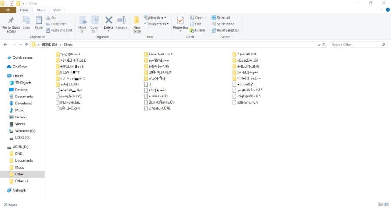Click the Paste icon in ribbon
This screenshot has width=391, height=208.
click(x=39, y=20)
